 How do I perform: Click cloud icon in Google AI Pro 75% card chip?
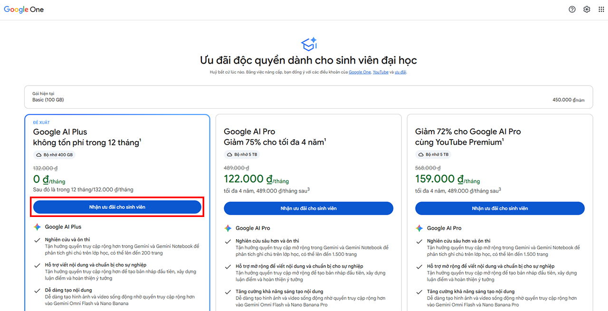(230, 155)
